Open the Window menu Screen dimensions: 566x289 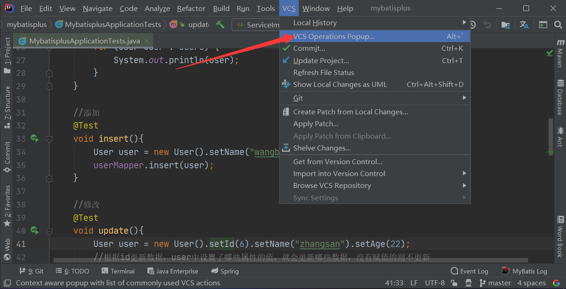click(x=316, y=8)
